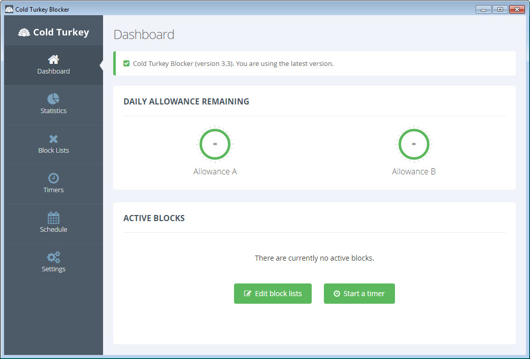This screenshot has width=530, height=359.
Task: Maximize the Cold Turkey Blocker window
Action: click(500, 9)
